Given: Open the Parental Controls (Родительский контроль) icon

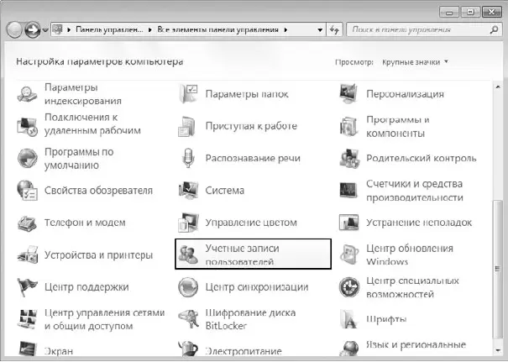Looking at the screenshot, I should click(349, 158).
